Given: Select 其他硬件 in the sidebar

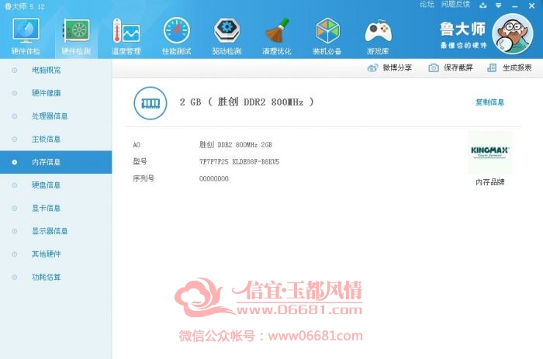Looking at the screenshot, I should [x=56, y=254].
